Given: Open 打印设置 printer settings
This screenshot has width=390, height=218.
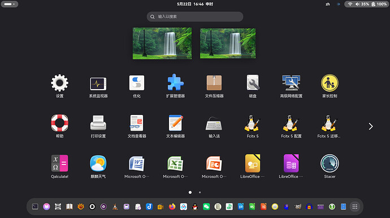Looking at the screenshot, I should click(x=98, y=126).
